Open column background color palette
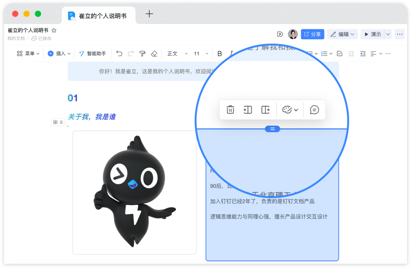This screenshot has height=268, width=411. pos(290,110)
